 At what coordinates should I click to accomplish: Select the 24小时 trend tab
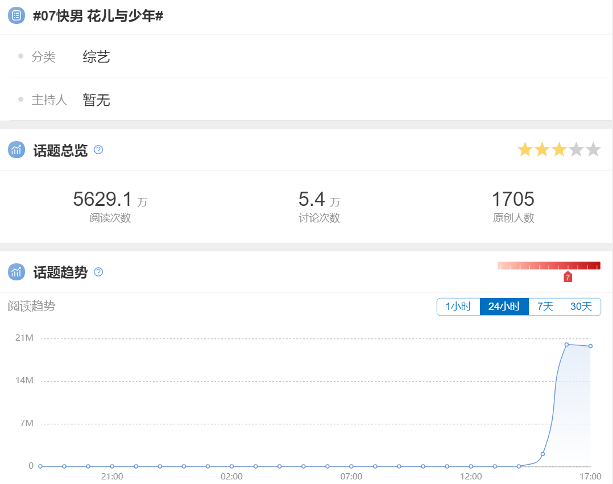click(504, 307)
